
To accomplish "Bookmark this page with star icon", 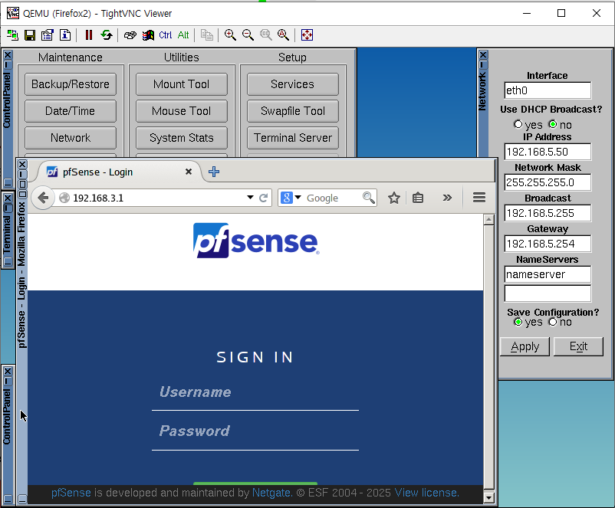I will 394,198.
